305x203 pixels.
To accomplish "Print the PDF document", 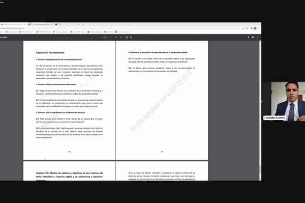I will point(253,37).
